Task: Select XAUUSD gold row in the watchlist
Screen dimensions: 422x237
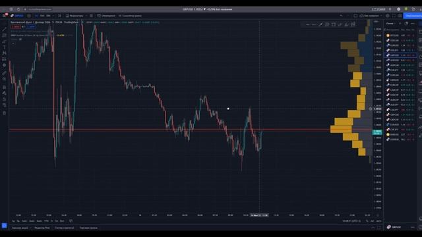Action: (400, 134)
